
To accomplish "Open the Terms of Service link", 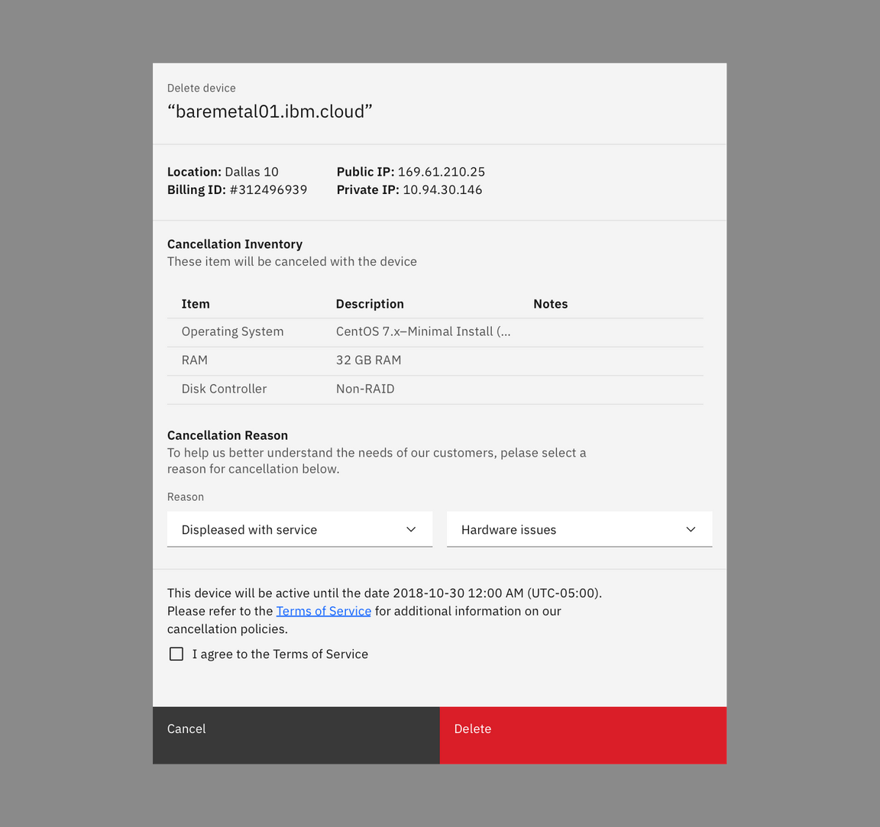I will tap(323, 611).
